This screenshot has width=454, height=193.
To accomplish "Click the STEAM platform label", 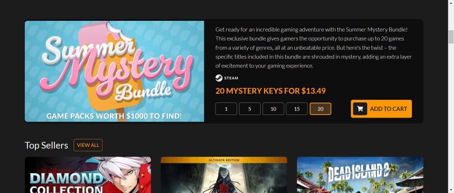I will 231,78.
